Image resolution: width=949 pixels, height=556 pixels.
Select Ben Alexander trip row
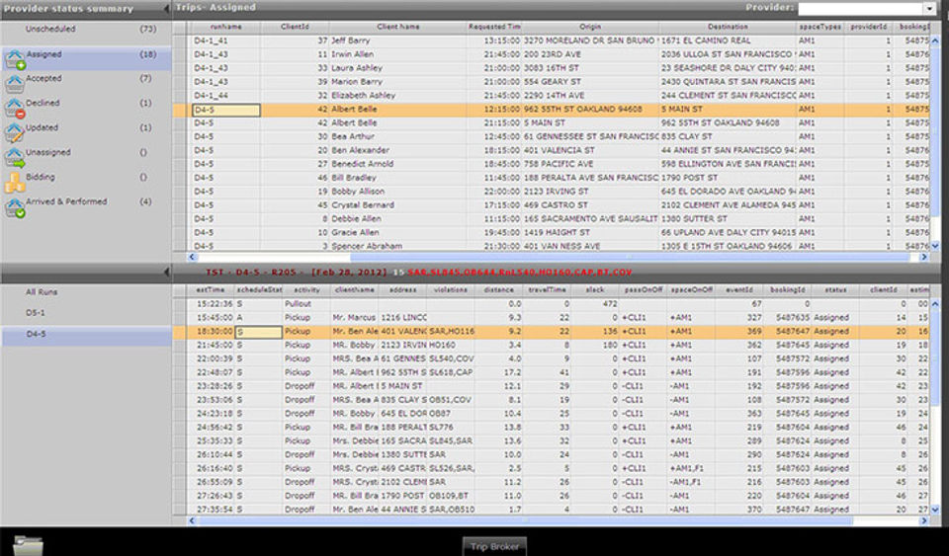[552, 150]
